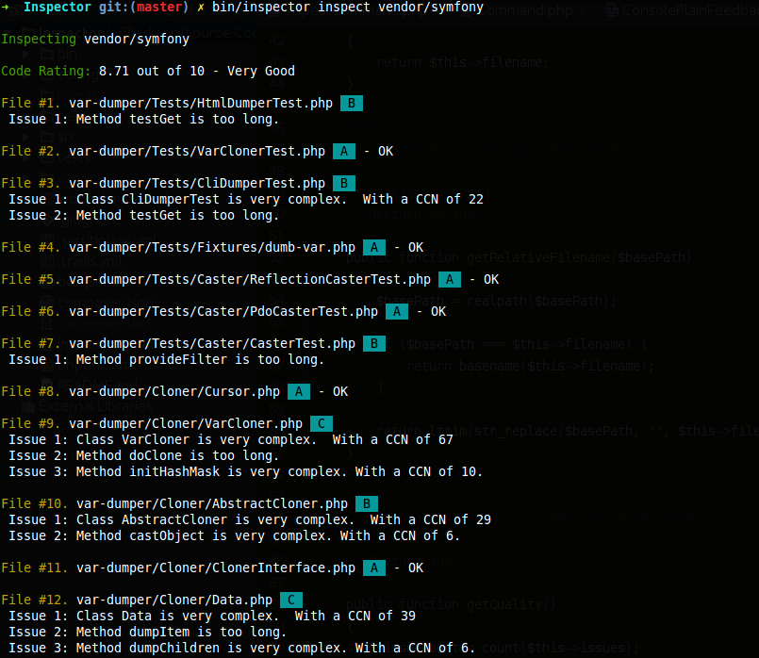
Task: Click 'Method doClone is too long' issue
Action: pos(177,455)
